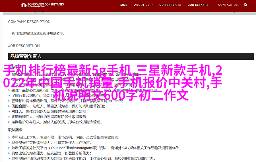The image size is (256, 162).
Task: Click the line 具备良好的英语读写能力
Action: (51, 143)
